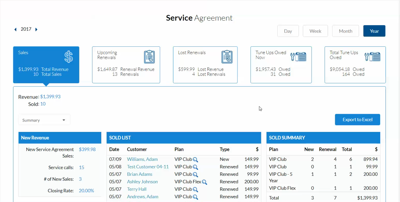Viewport: 400px width, 202px height.
Task: Go to previous year with the left arrow
Action: click(x=15, y=29)
